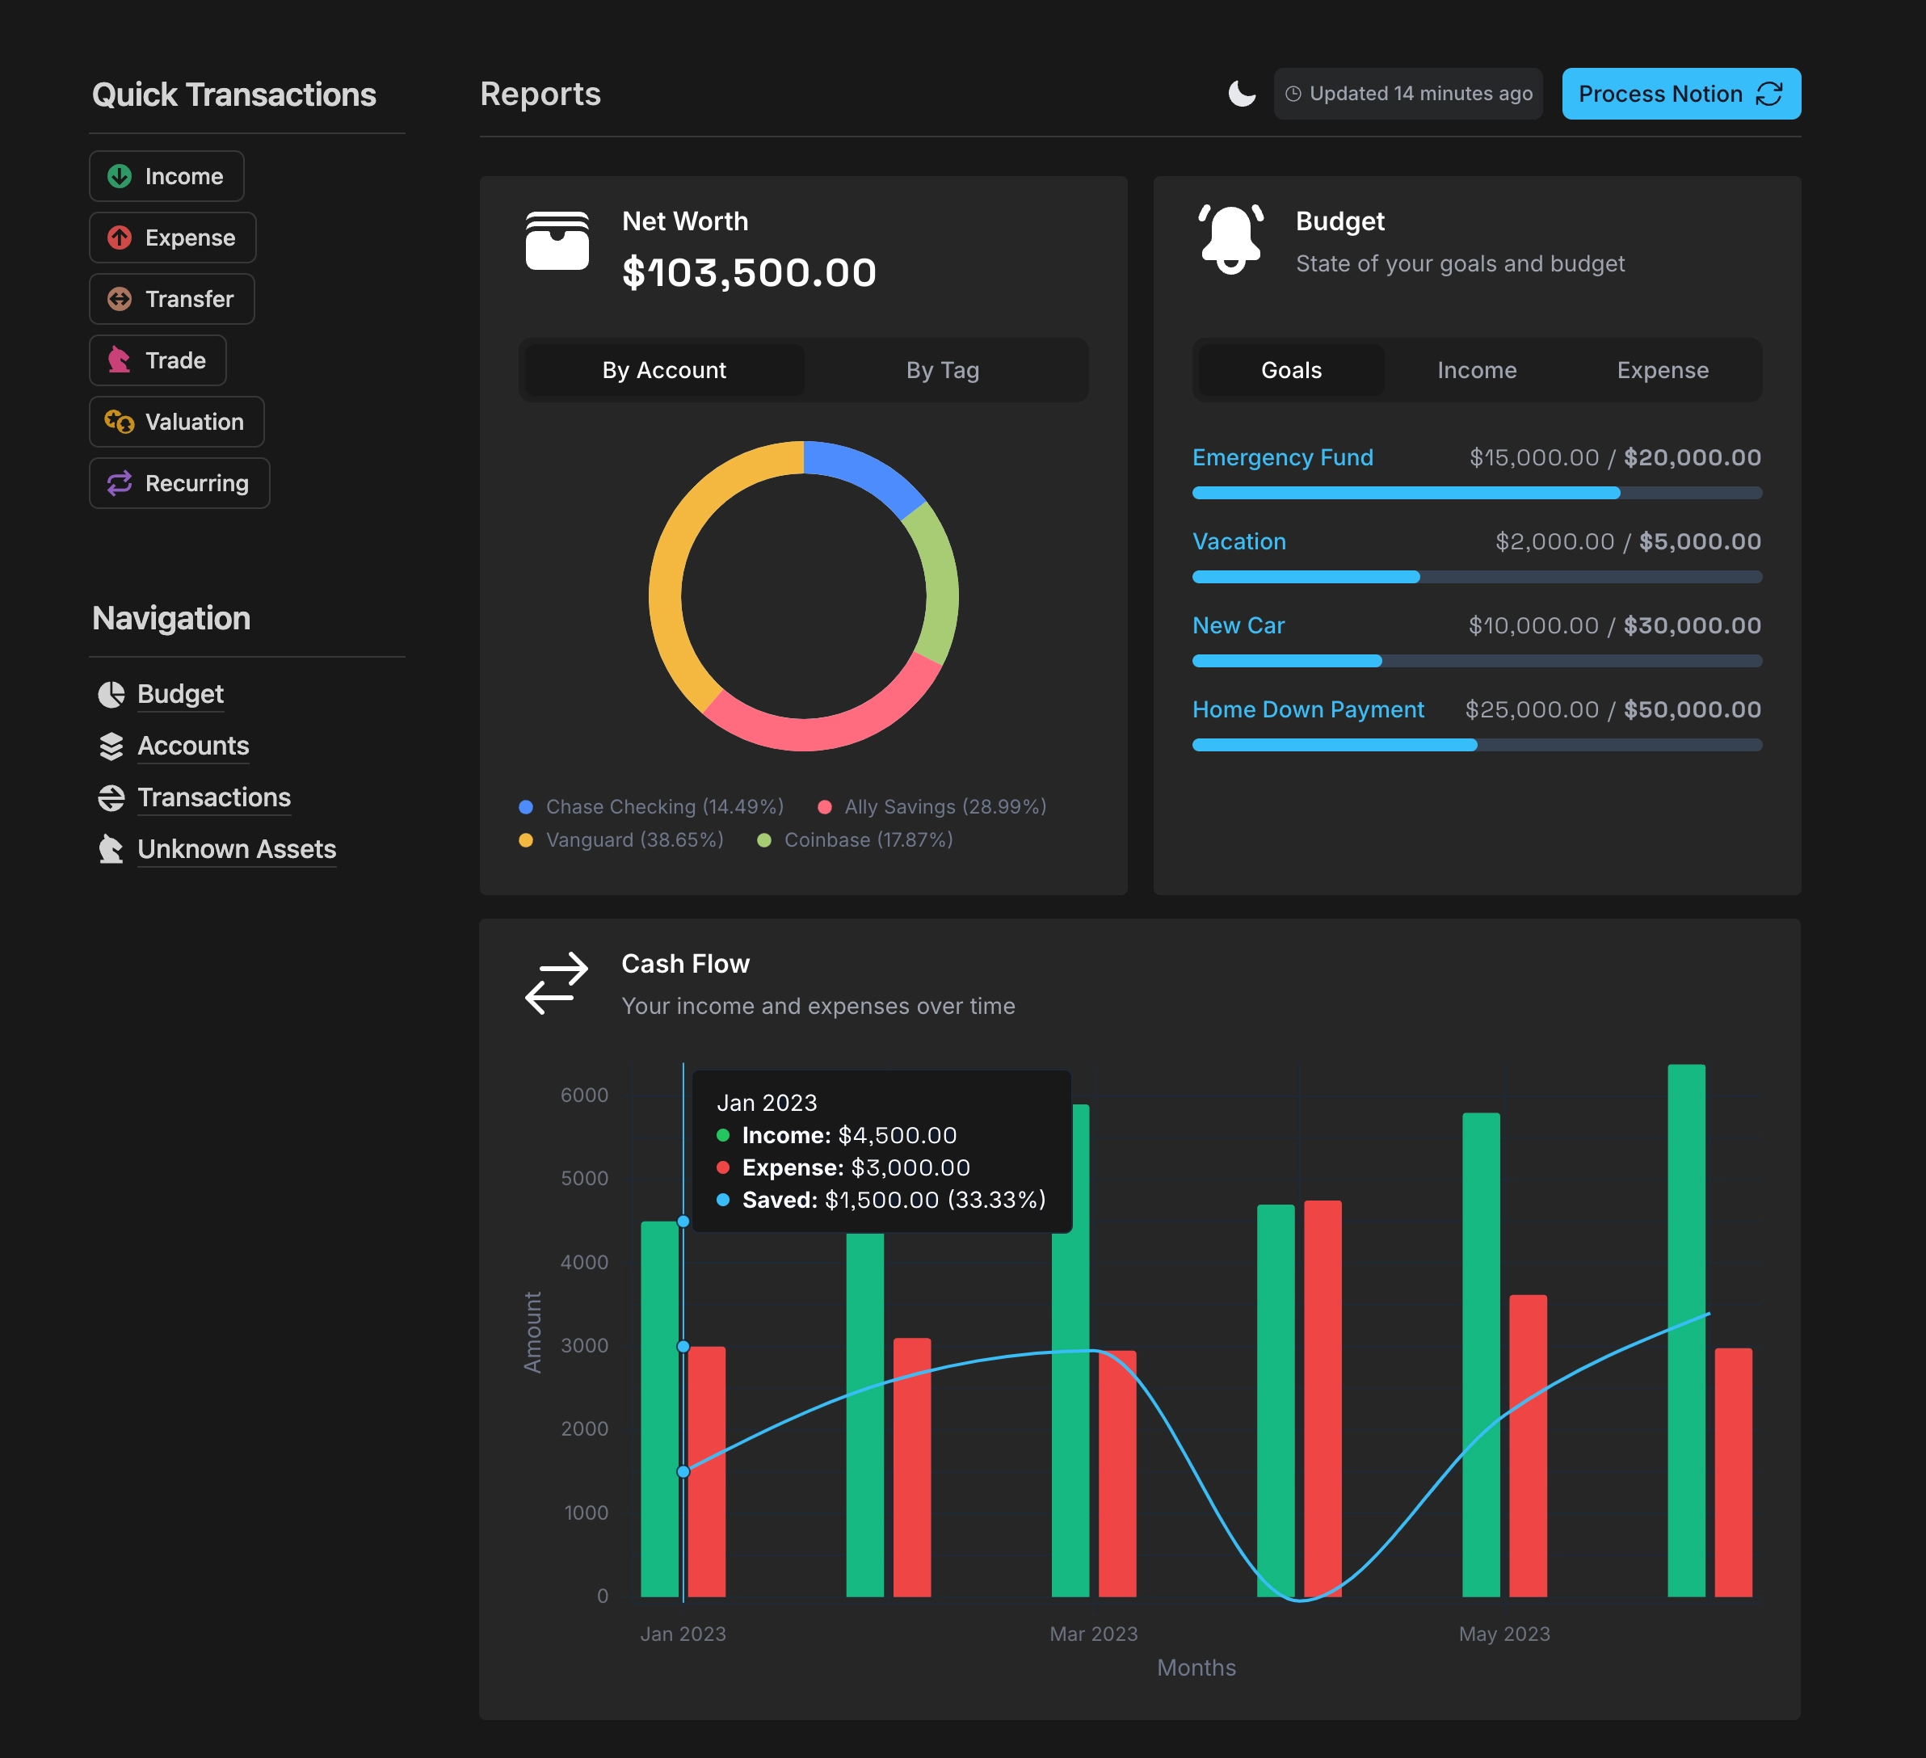This screenshot has width=1926, height=1758.
Task: Open the Recurring quick transaction
Action: [x=179, y=483]
